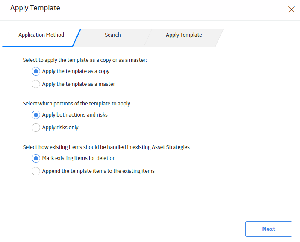Click 'Append the template items to the existing items' text
Screen dimensions: 300x242
98,171
